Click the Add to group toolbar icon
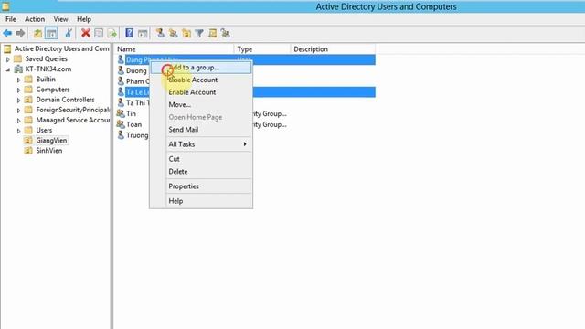 point(225,33)
